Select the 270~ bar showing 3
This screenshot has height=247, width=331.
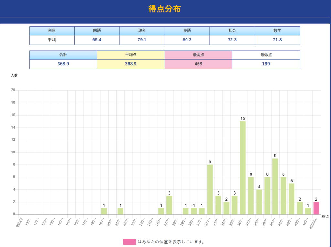[169, 205]
